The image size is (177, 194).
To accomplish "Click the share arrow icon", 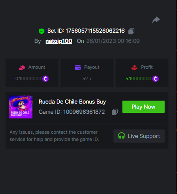I will point(156,20).
